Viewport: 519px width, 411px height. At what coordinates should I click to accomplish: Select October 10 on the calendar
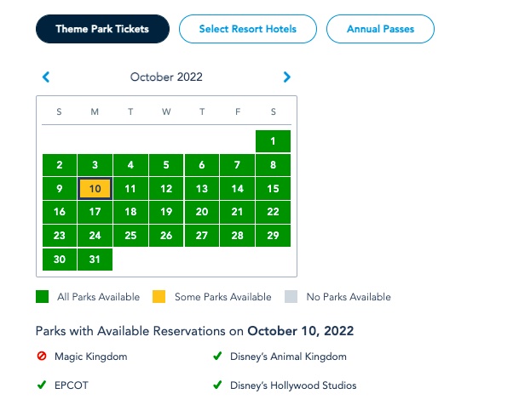tap(95, 189)
